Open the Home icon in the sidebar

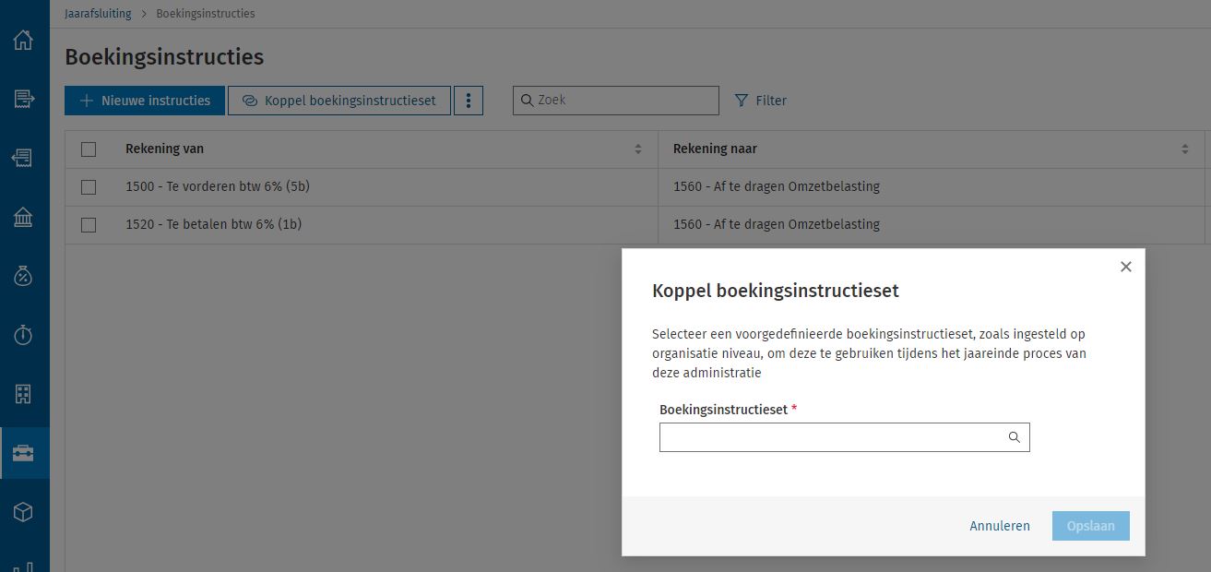[x=23, y=41]
